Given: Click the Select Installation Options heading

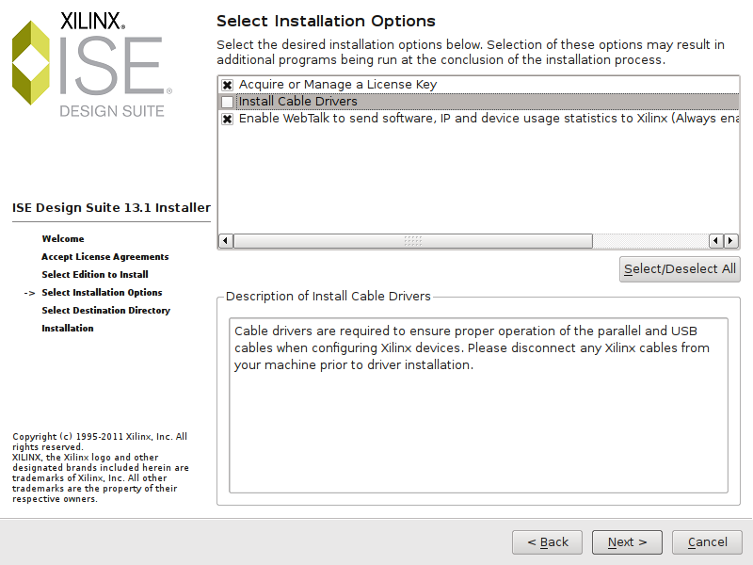Looking at the screenshot, I should click(326, 21).
